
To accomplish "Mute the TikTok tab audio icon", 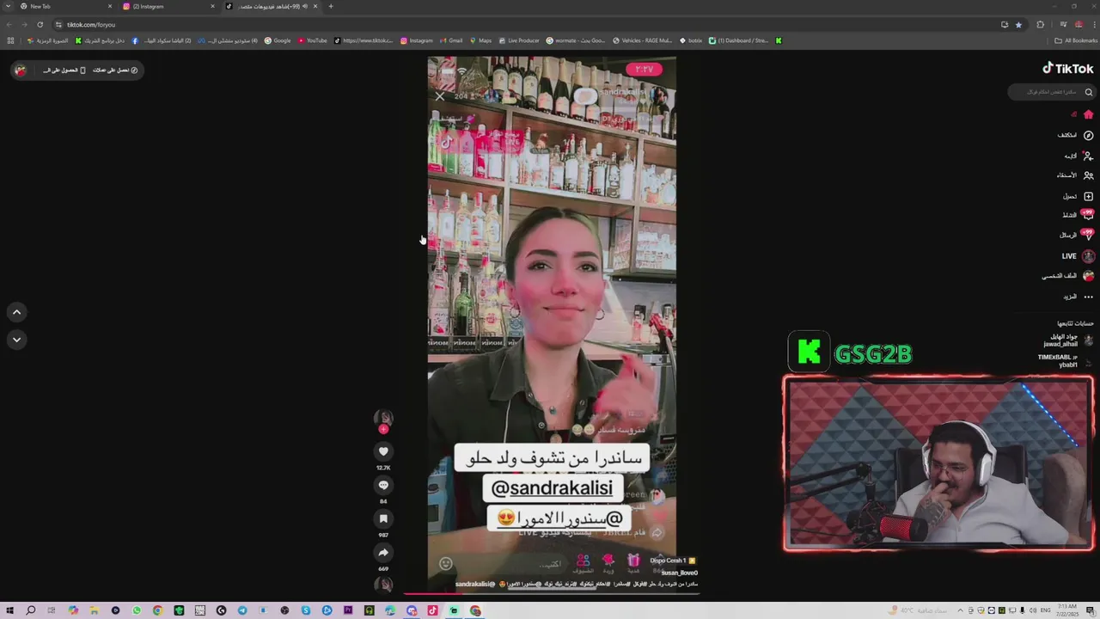I will (305, 6).
